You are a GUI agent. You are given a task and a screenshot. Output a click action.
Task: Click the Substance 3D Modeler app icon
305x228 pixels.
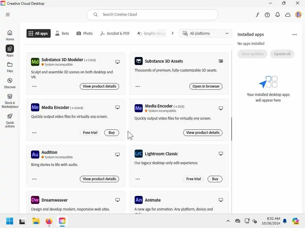tap(35, 62)
